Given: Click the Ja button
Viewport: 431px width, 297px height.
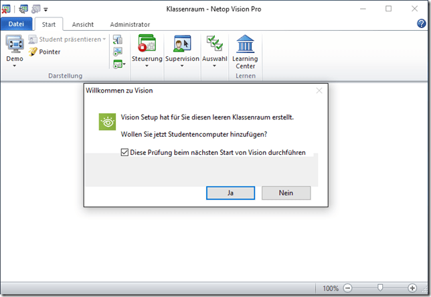Looking at the screenshot, I should tap(231, 192).
